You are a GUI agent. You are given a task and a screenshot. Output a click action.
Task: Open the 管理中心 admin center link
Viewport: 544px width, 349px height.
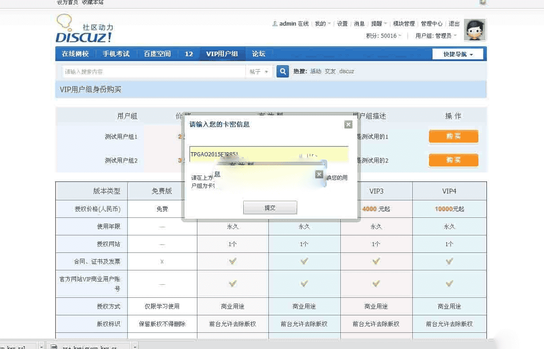pyautogui.click(x=432, y=24)
